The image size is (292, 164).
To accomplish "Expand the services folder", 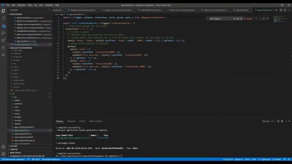I will tap(18, 120).
